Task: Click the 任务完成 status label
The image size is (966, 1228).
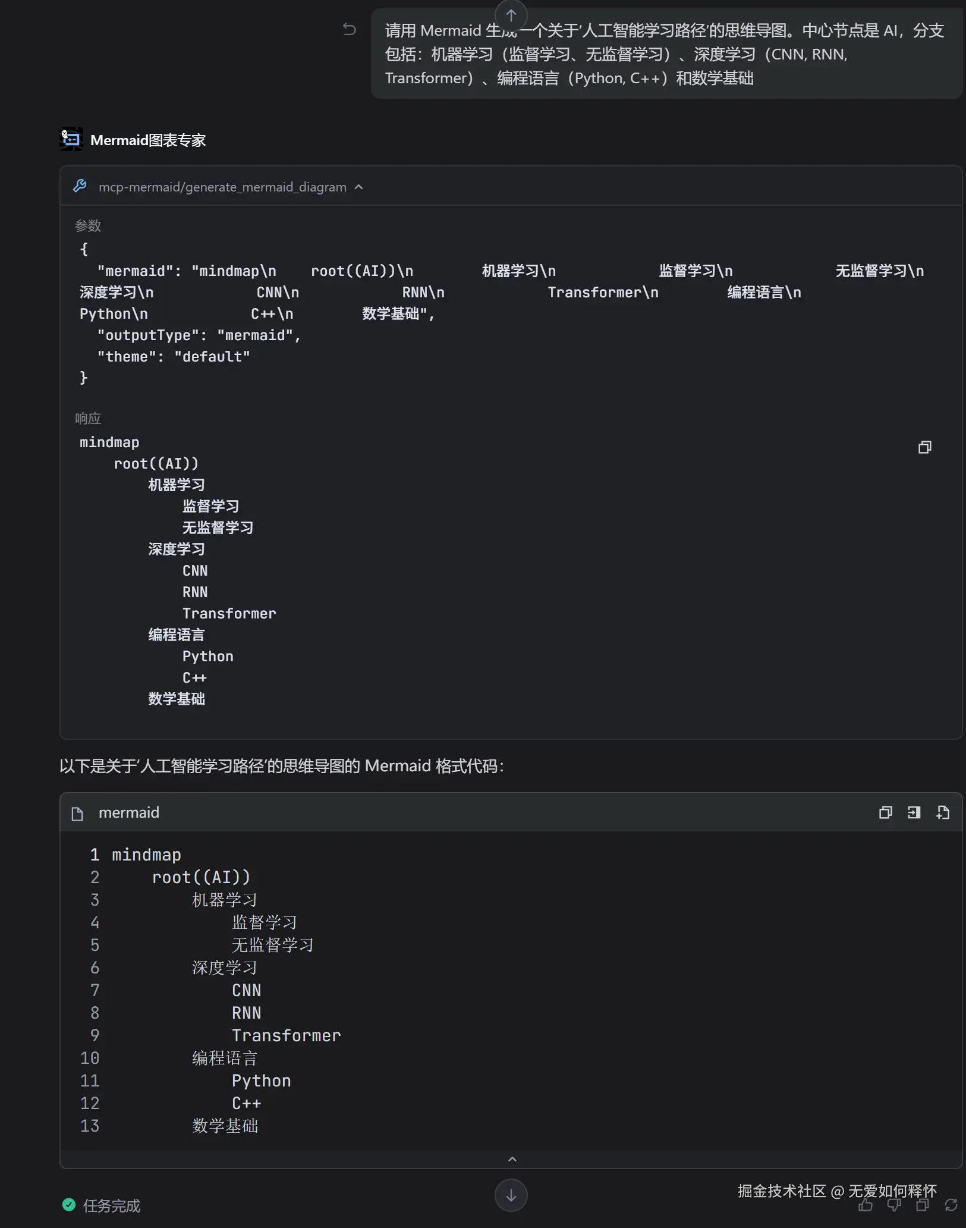Action: (112, 1205)
